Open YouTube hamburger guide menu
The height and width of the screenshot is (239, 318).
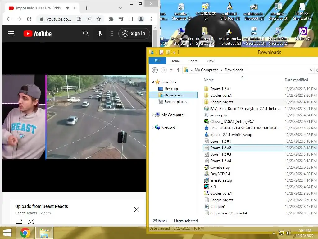[x=11, y=34]
